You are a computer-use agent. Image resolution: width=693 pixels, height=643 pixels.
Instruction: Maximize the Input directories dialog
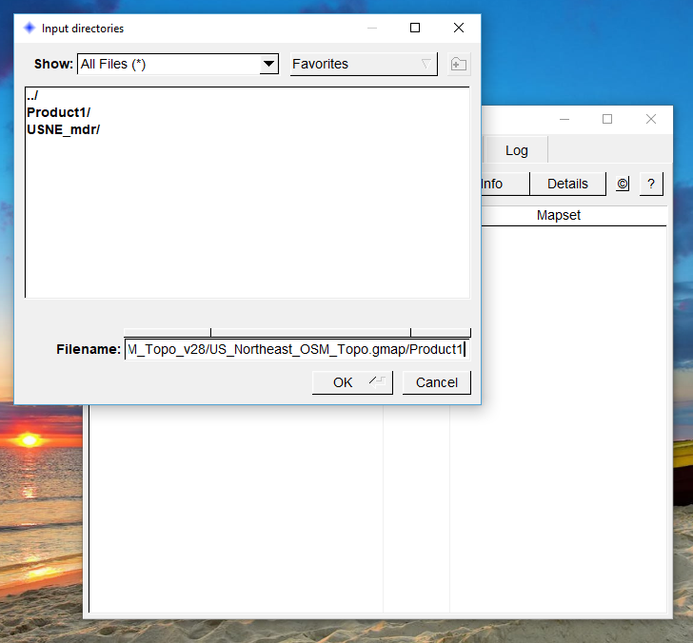[415, 28]
